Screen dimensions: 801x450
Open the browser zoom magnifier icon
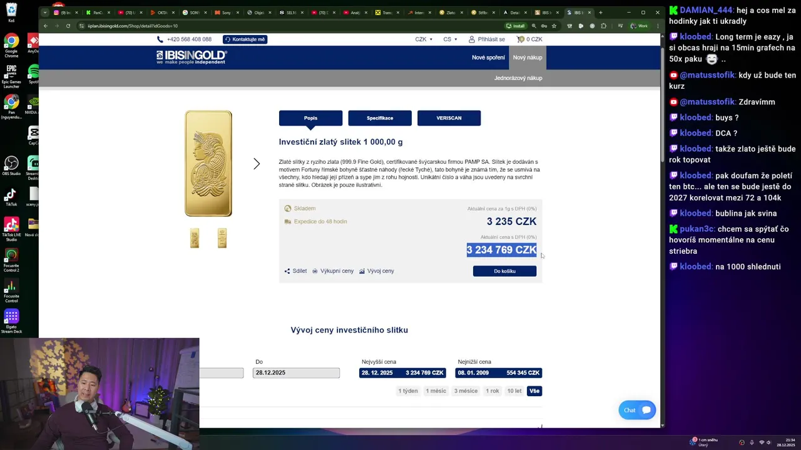[x=534, y=26]
